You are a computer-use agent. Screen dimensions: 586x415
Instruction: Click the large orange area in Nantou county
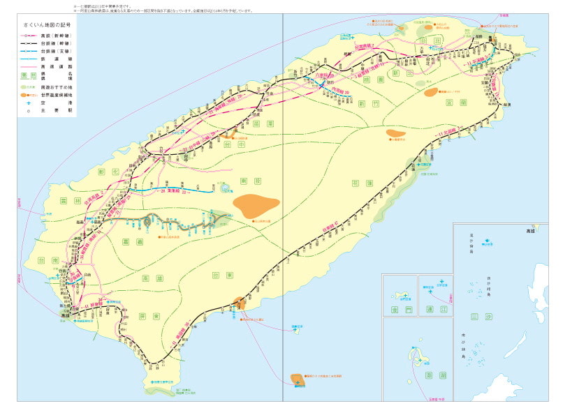click(x=256, y=204)
